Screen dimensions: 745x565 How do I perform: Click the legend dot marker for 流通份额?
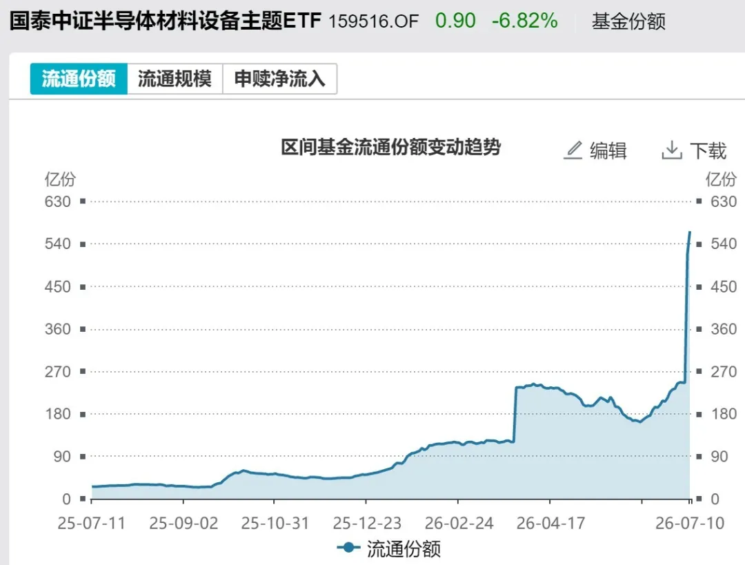(348, 548)
